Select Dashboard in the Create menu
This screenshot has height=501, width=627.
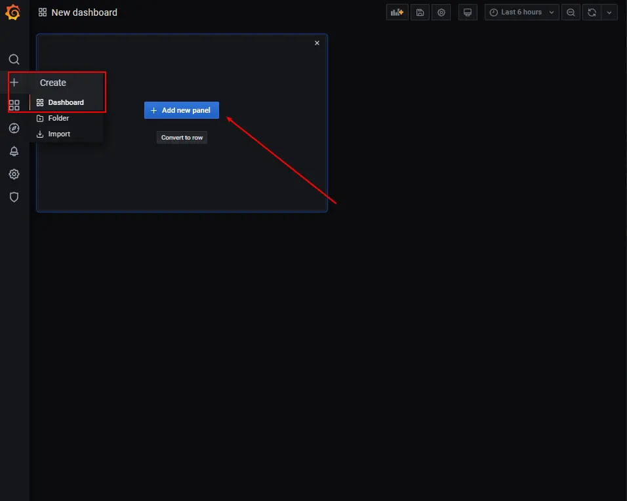[66, 102]
